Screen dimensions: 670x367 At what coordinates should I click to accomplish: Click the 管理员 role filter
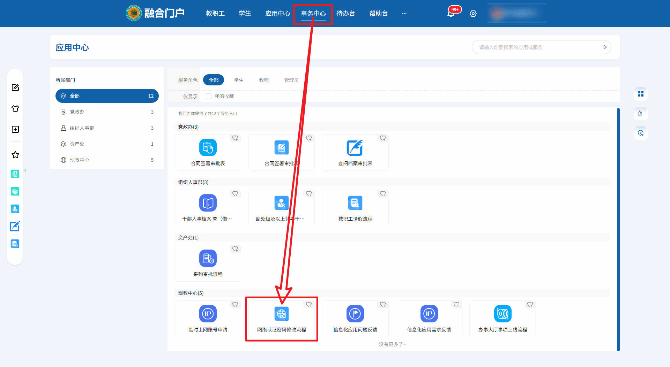click(291, 80)
